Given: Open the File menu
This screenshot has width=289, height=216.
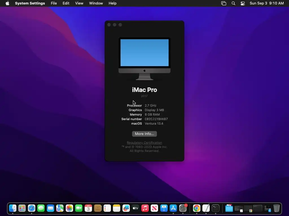Looking at the screenshot, I should coord(54,3).
